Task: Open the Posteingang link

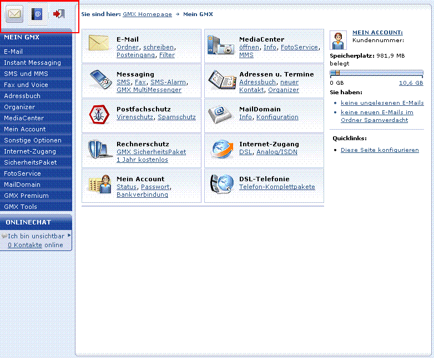Action: point(135,55)
